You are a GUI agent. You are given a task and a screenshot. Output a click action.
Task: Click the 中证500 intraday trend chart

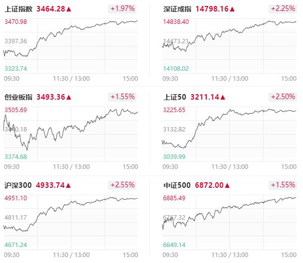pyautogui.click(x=229, y=219)
